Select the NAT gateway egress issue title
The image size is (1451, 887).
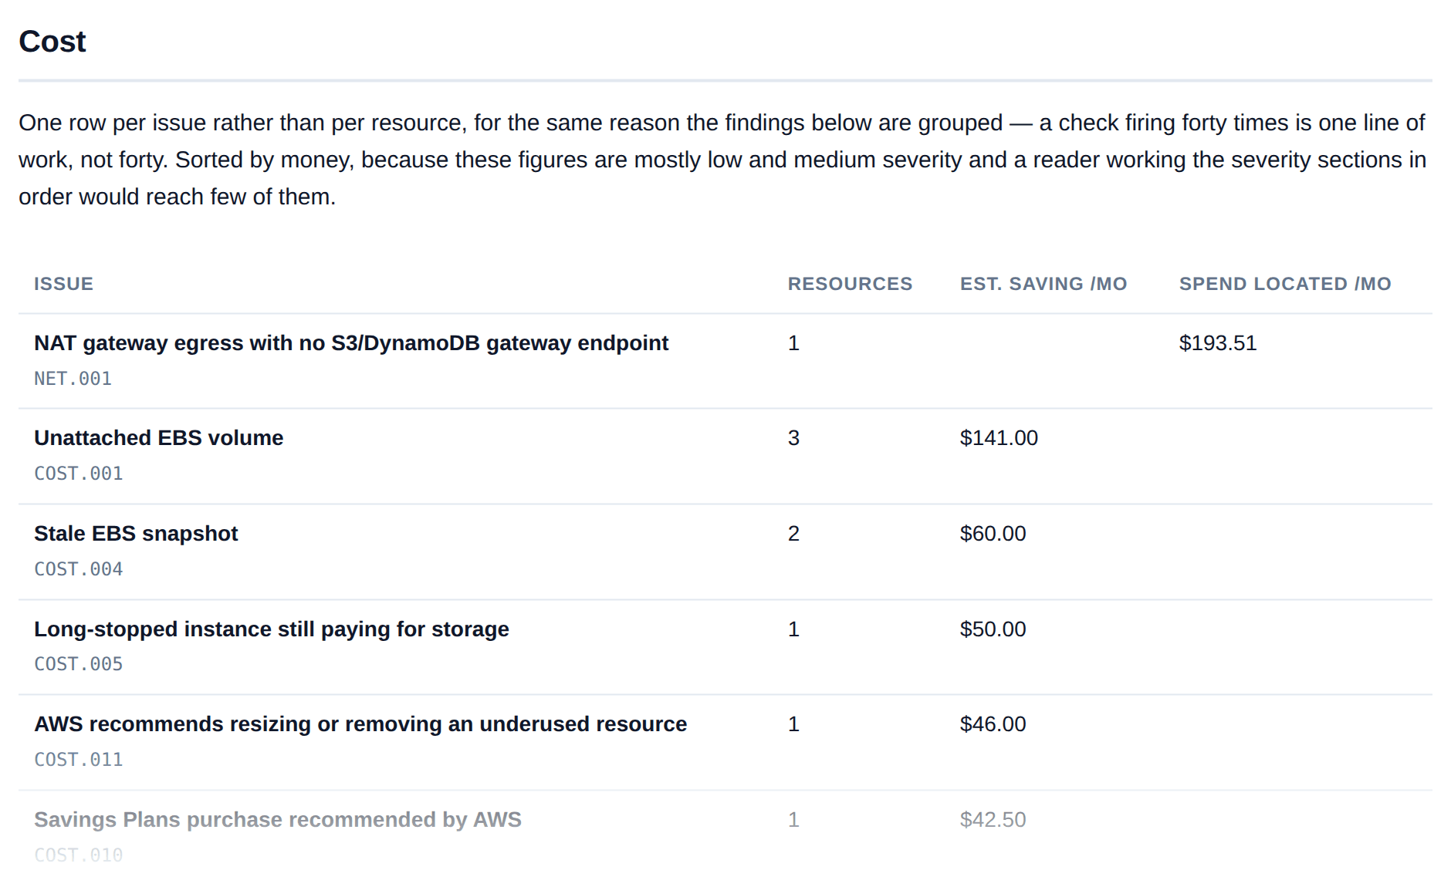(x=351, y=343)
